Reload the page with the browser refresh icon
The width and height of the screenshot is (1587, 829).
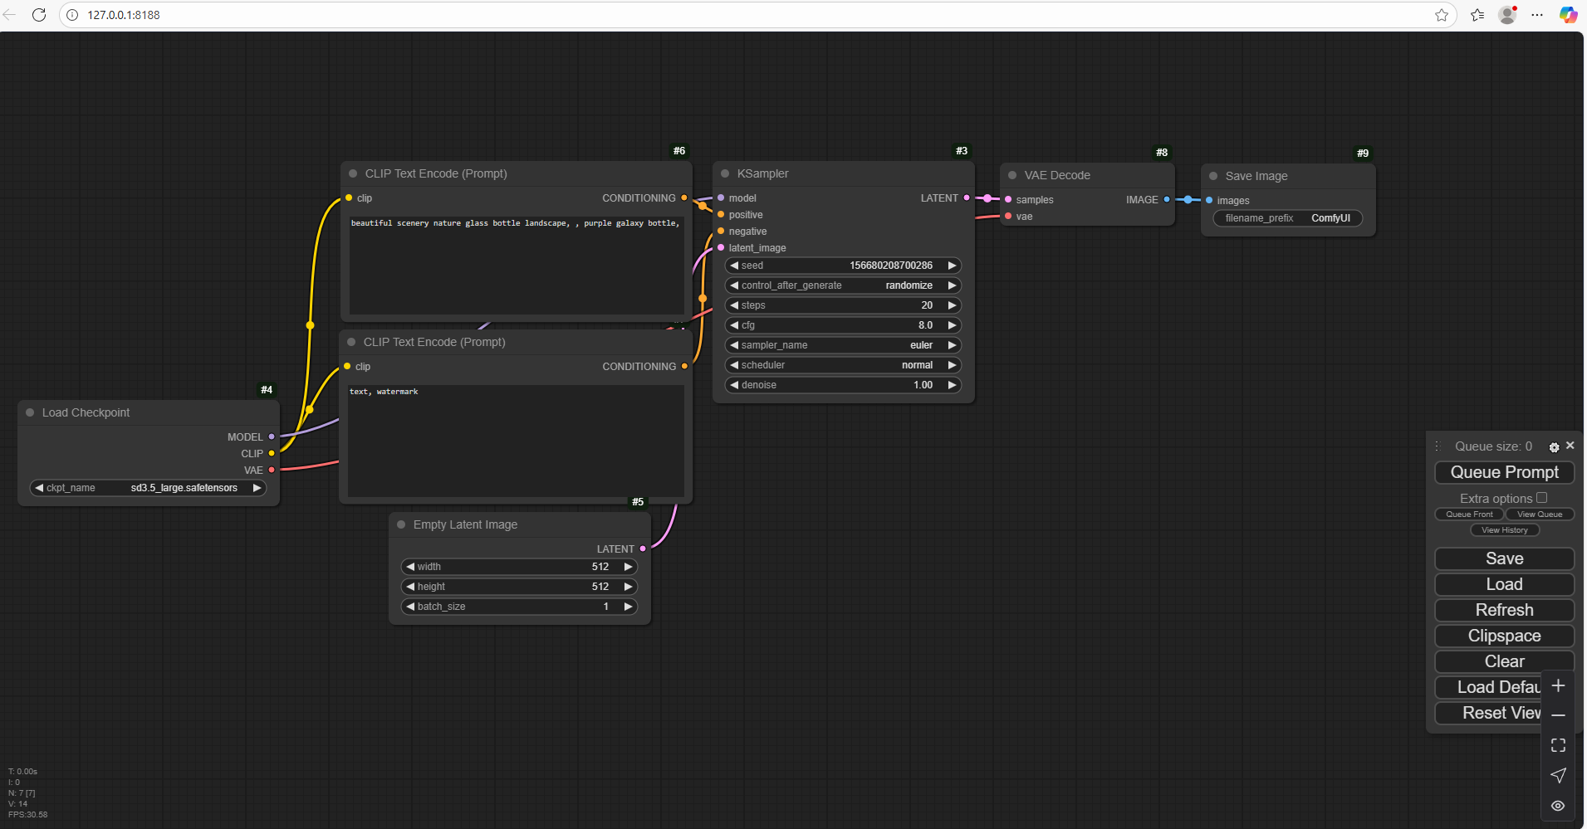tap(38, 14)
